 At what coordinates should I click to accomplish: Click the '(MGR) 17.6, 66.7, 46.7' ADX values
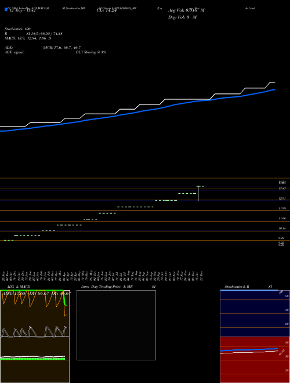(61, 48)
